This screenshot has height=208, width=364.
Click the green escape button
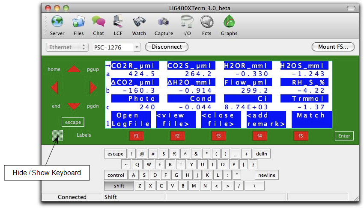73,122
